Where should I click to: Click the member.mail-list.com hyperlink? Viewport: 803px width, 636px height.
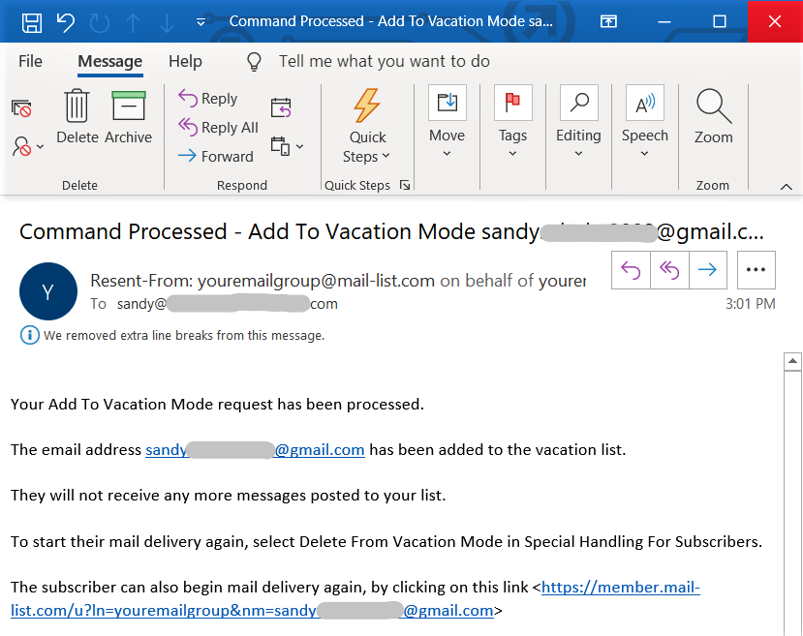pos(620,588)
